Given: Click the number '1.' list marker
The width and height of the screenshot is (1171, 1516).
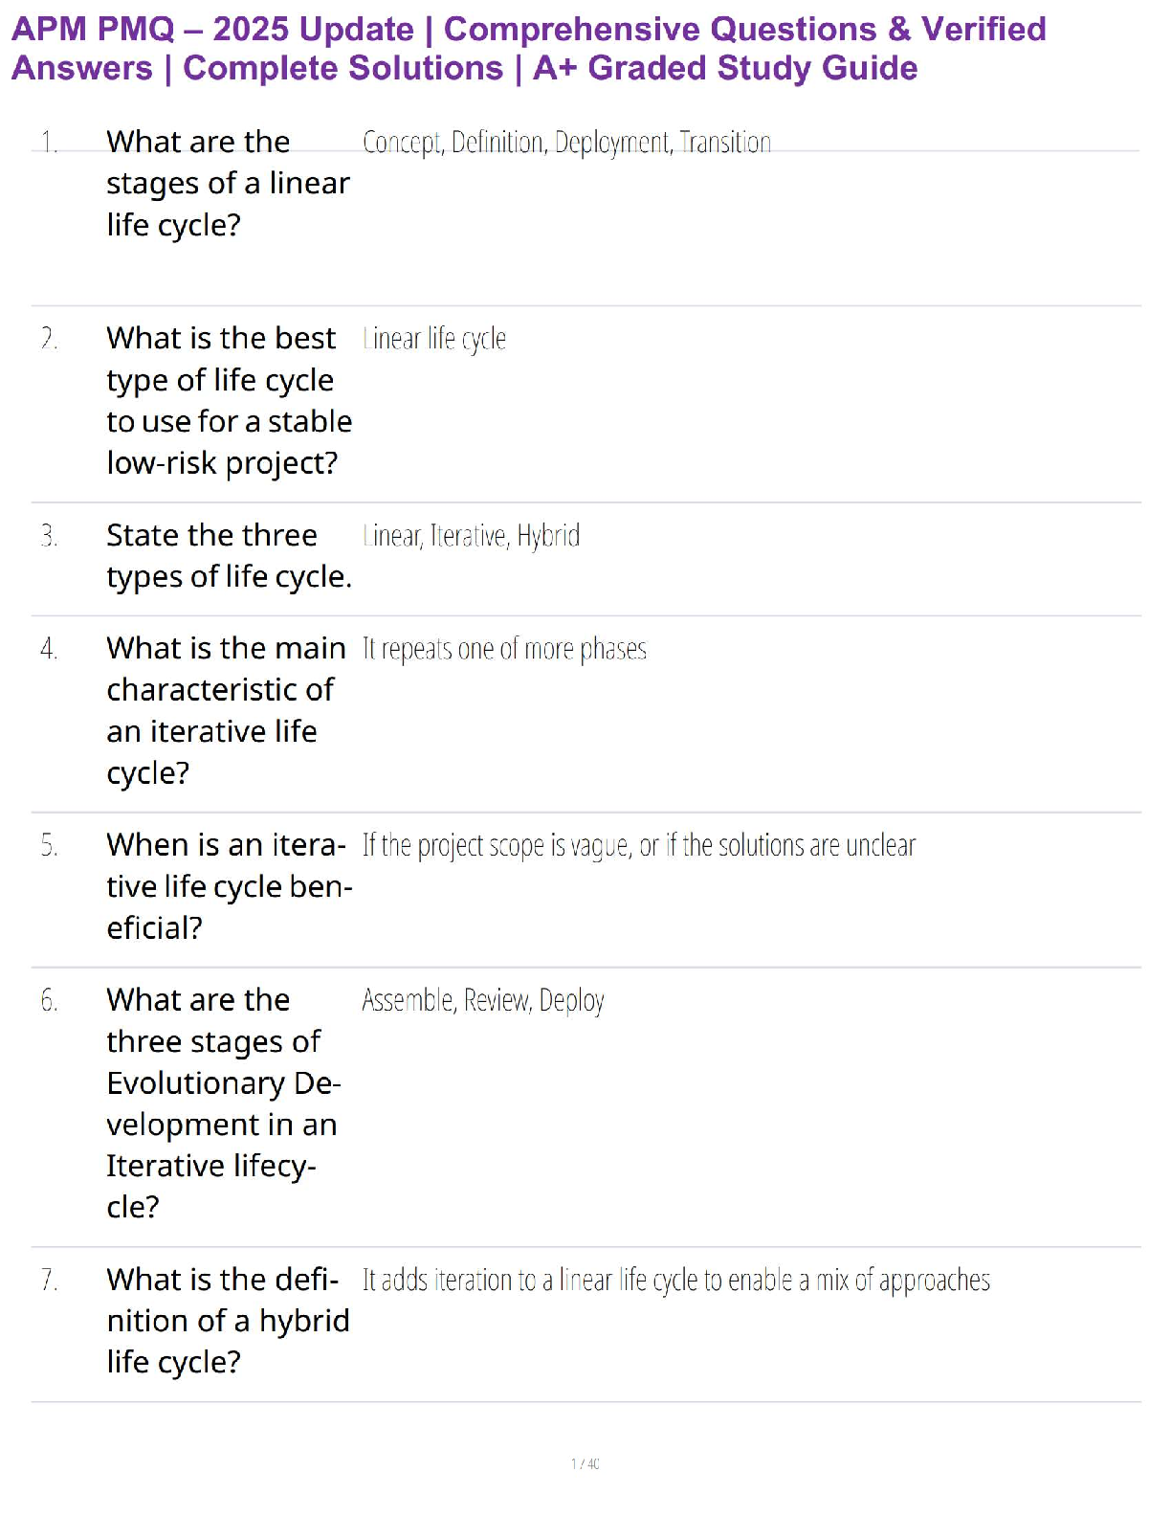Looking at the screenshot, I should (x=49, y=143).
